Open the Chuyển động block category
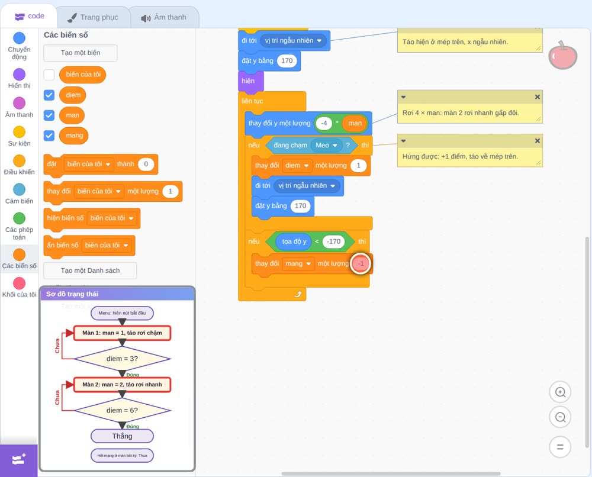The image size is (592, 477). coord(19,46)
